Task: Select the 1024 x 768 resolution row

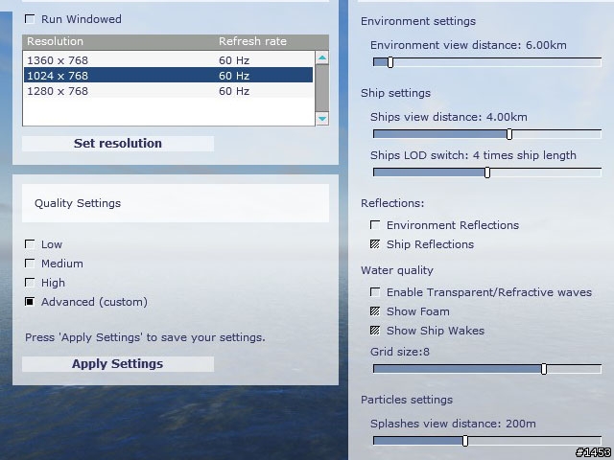Action: click(x=169, y=75)
